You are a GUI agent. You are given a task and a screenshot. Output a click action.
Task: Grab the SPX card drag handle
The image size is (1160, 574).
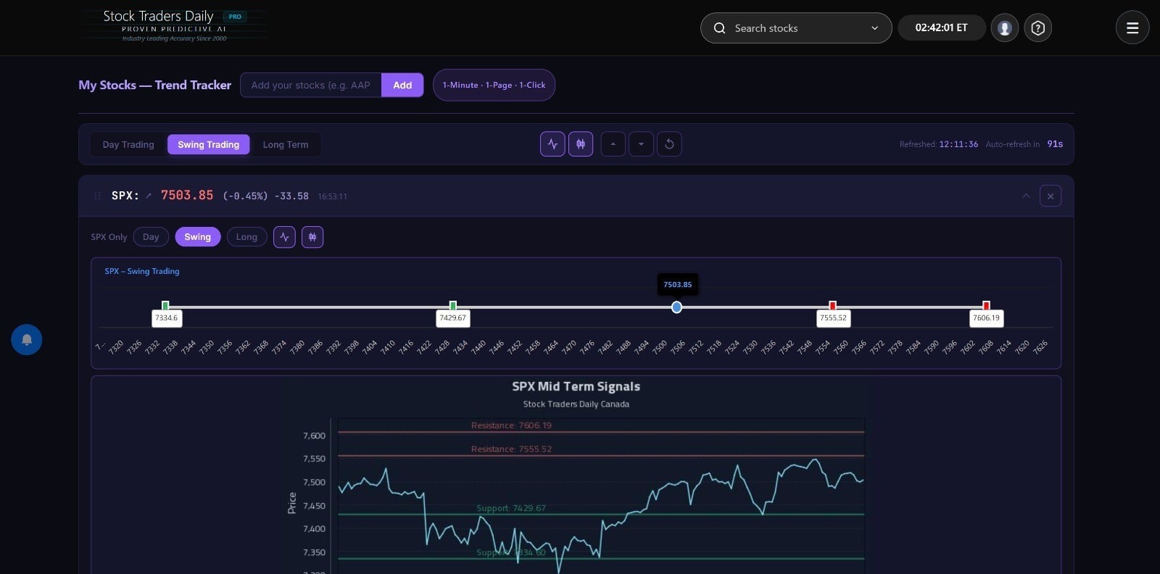[x=97, y=196]
